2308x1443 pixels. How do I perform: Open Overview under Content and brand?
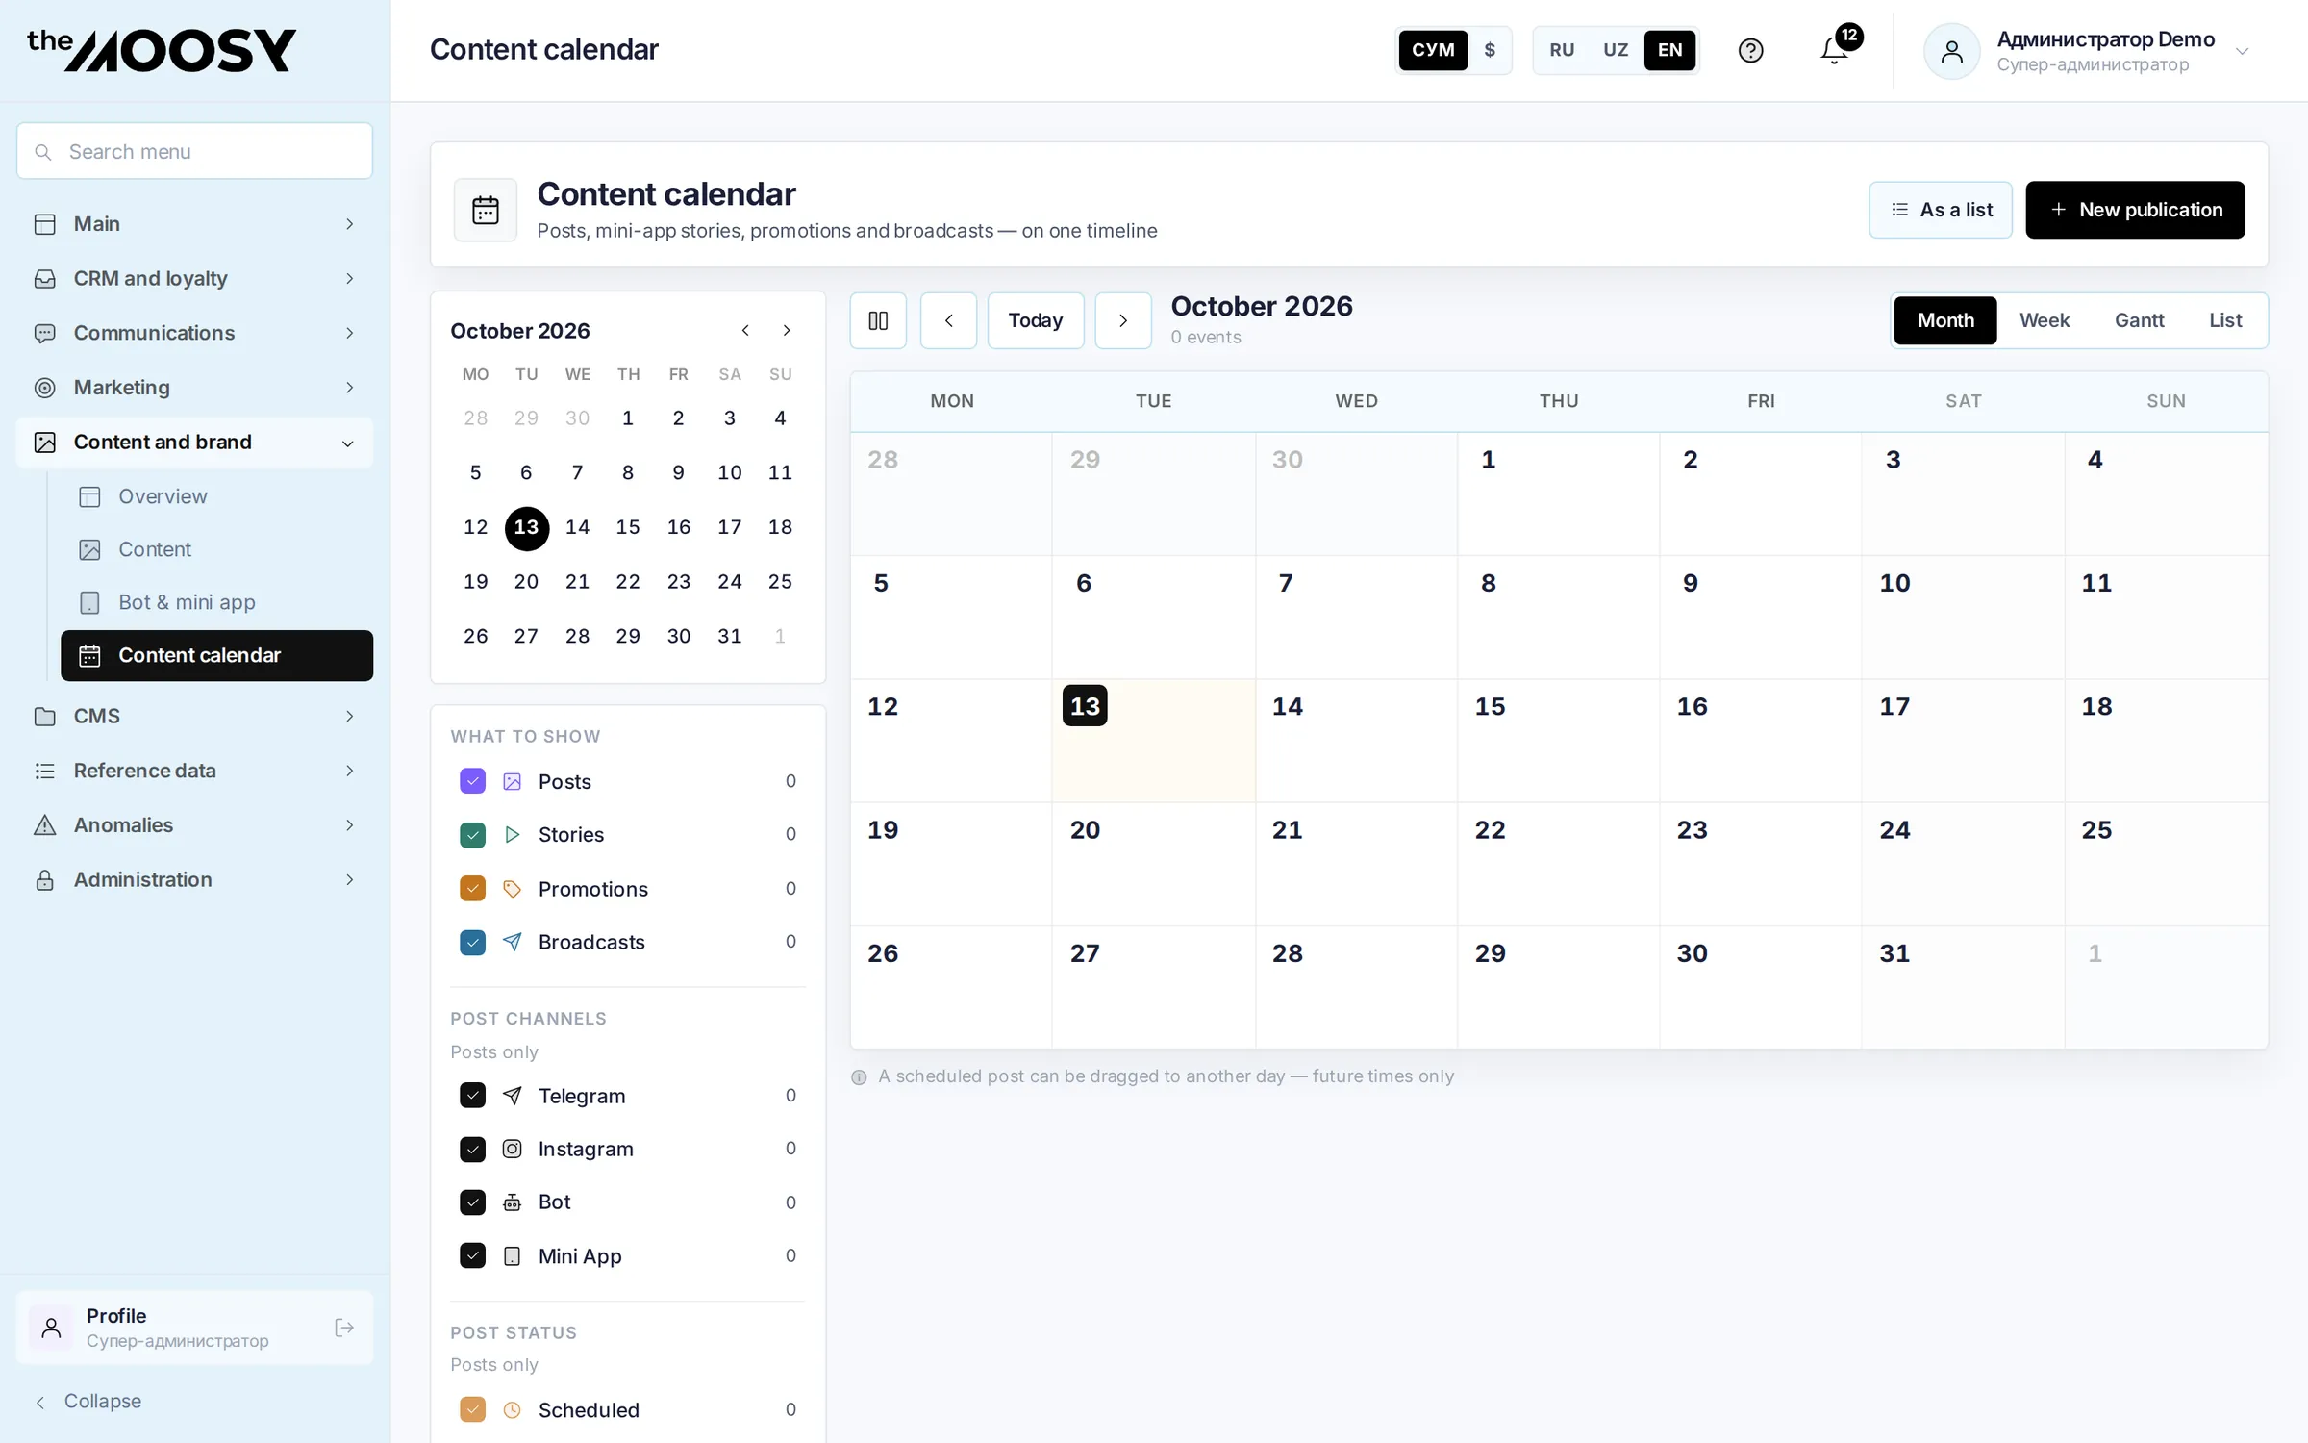tap(217, 496)
